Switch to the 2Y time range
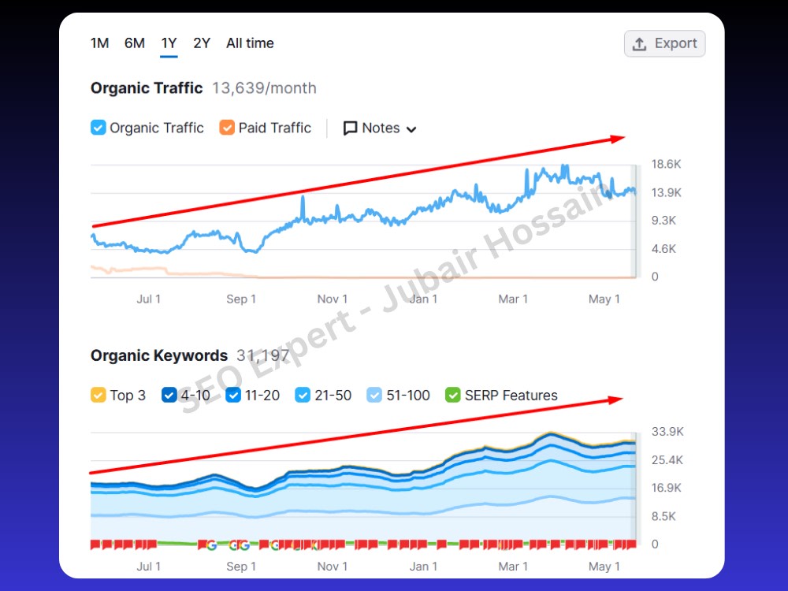The image size is (788, 591). [202, 43]
